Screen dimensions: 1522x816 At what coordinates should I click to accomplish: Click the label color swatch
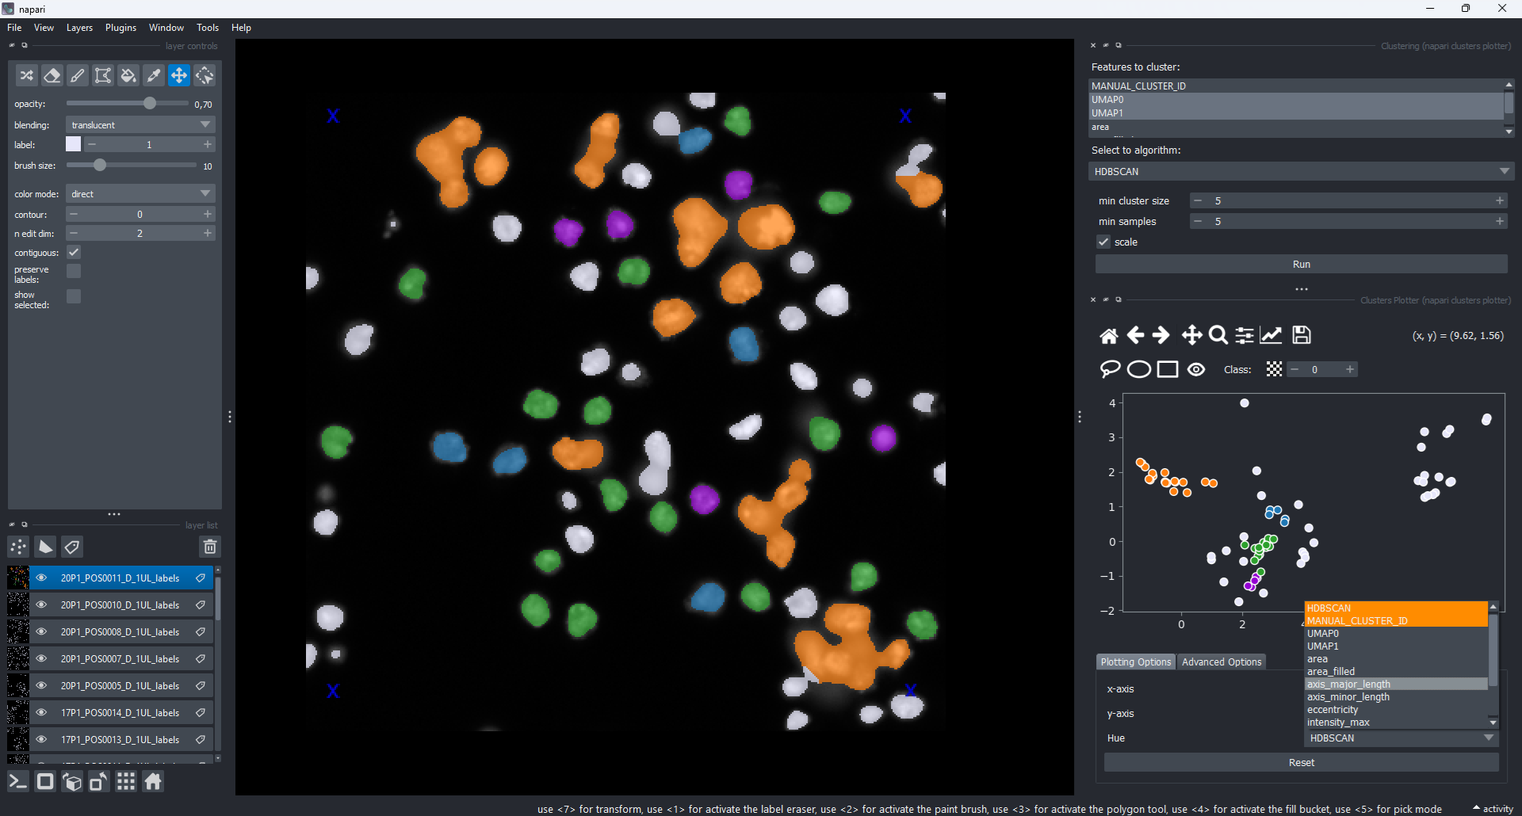[73, 144]
